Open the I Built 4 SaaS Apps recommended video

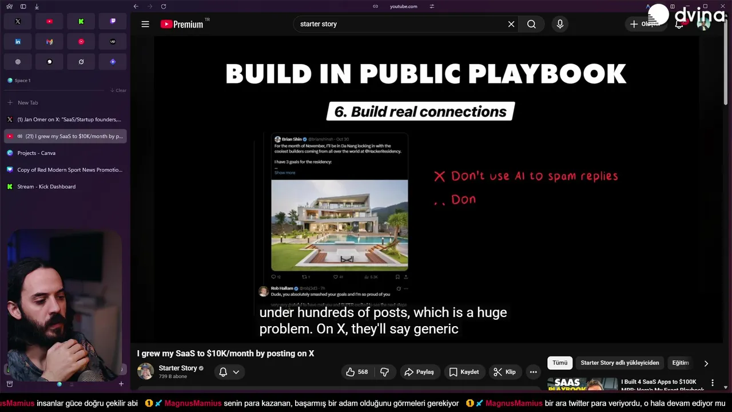pos(663,386)
